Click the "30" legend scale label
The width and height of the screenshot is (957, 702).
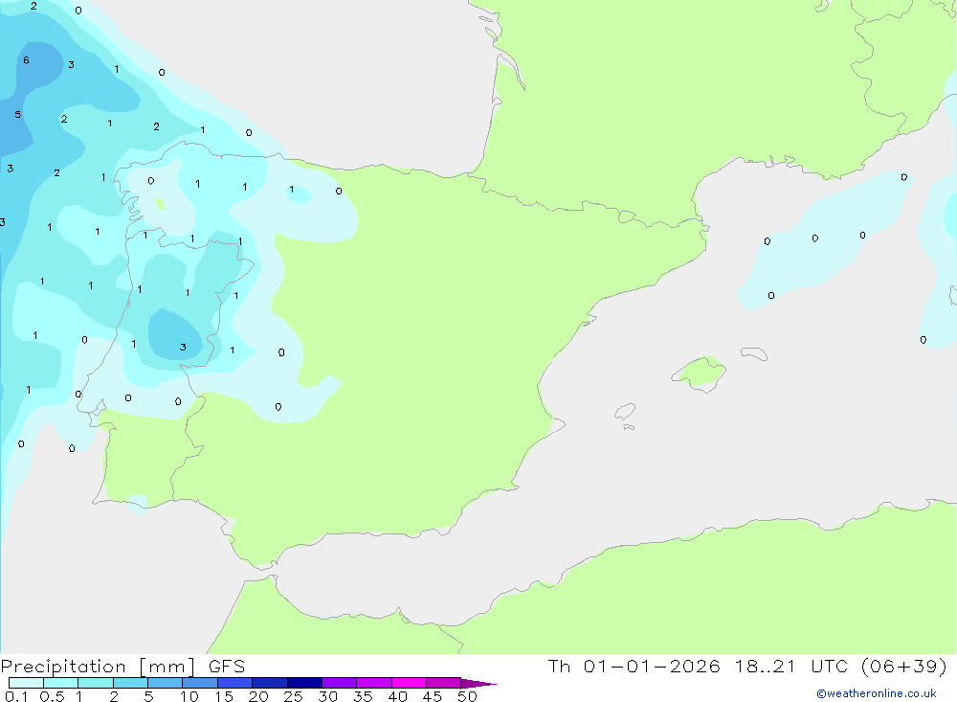click(x=327, y=696)
